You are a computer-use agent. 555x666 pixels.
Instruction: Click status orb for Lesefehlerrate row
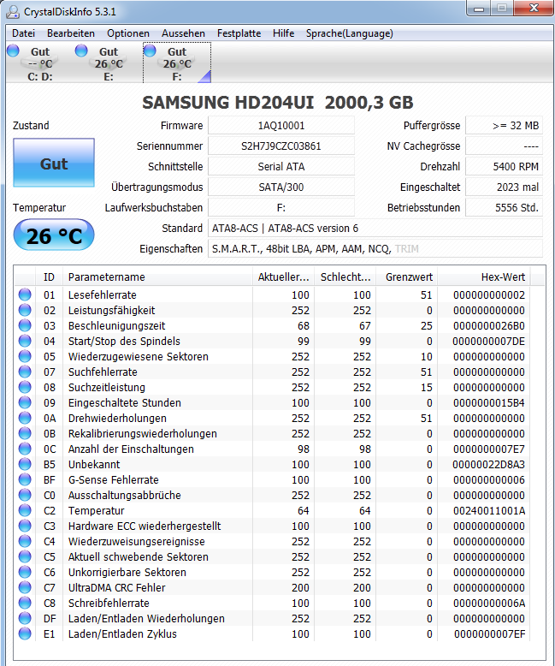pyautogui.click(x=25, y=294)
